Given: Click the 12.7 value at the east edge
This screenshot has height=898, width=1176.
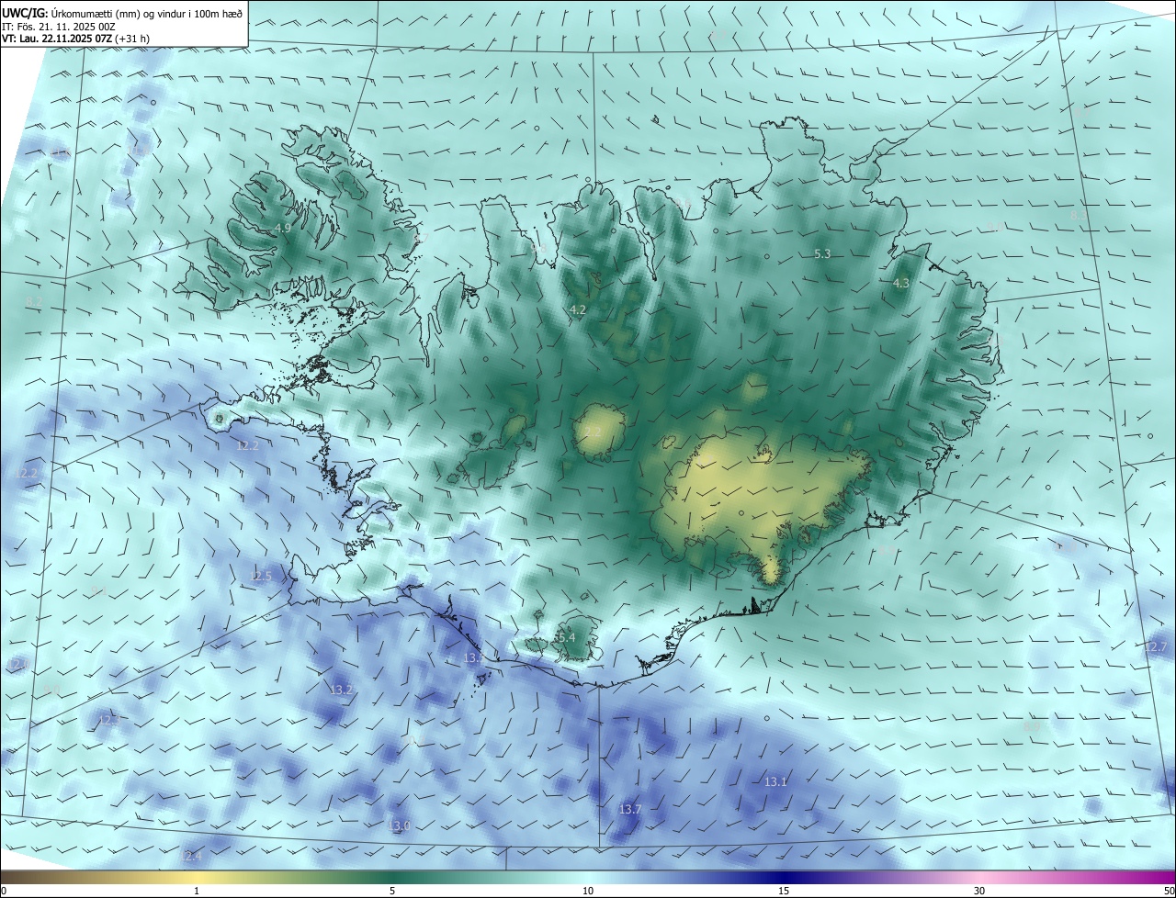Looking at the screenshot, I should coord(1156,646).
